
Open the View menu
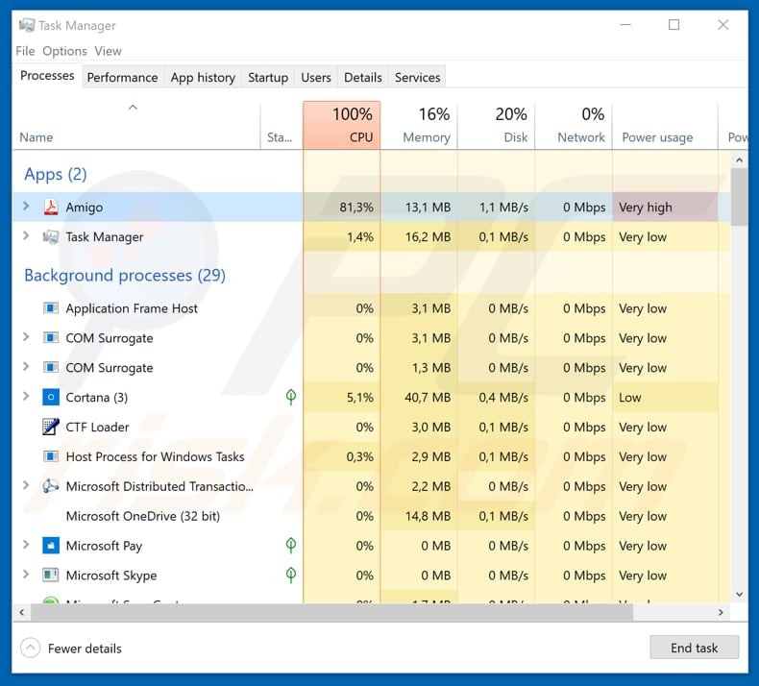point(108,51)
